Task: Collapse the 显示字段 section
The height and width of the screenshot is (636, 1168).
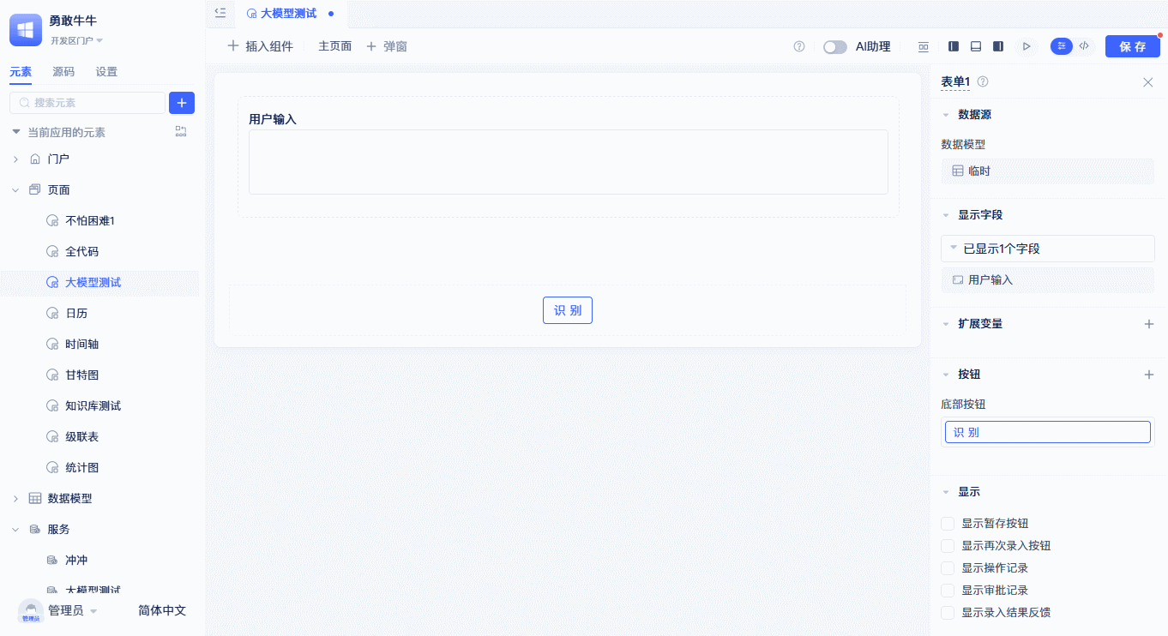Action: [946, 215]
